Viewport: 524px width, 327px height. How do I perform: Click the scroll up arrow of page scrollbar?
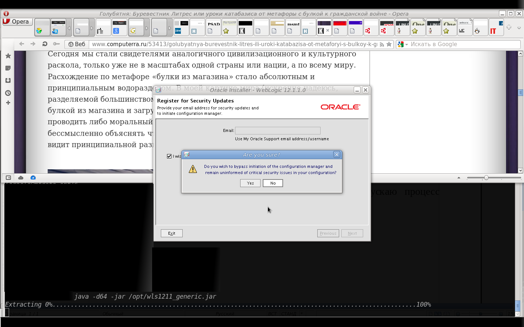520,53
